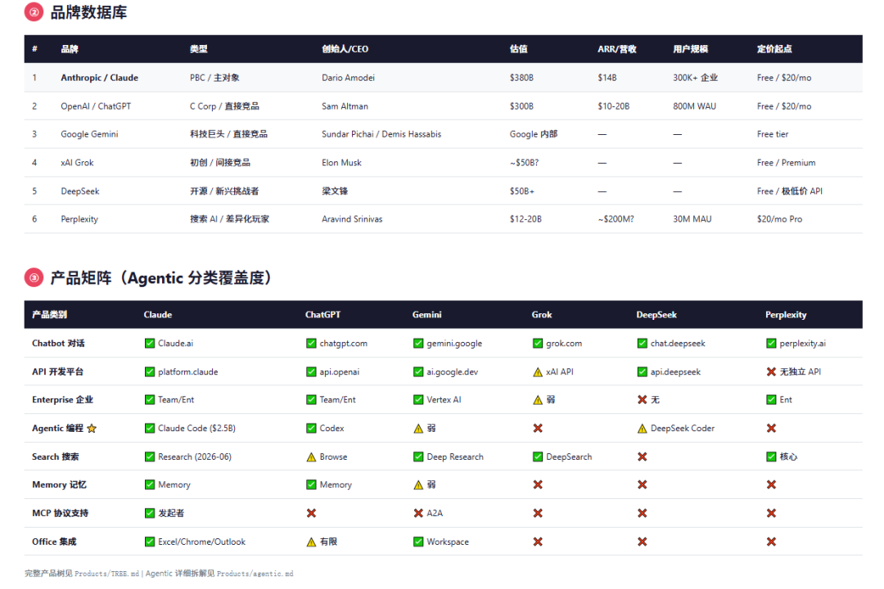Select the Anthropic / Claude brand cell

pyautogui.click(x=99, y=78)
